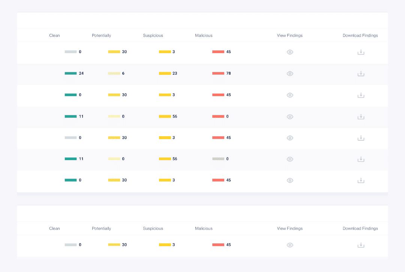Select the suspicious count 23 in second row

[x=175, y=73]
